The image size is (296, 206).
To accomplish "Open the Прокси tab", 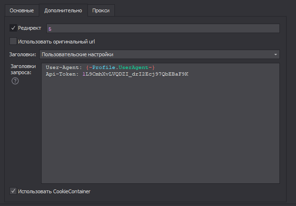I will [x=102, y=10].
